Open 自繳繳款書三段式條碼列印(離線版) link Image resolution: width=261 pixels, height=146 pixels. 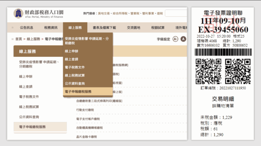click(x=100, y=101)
